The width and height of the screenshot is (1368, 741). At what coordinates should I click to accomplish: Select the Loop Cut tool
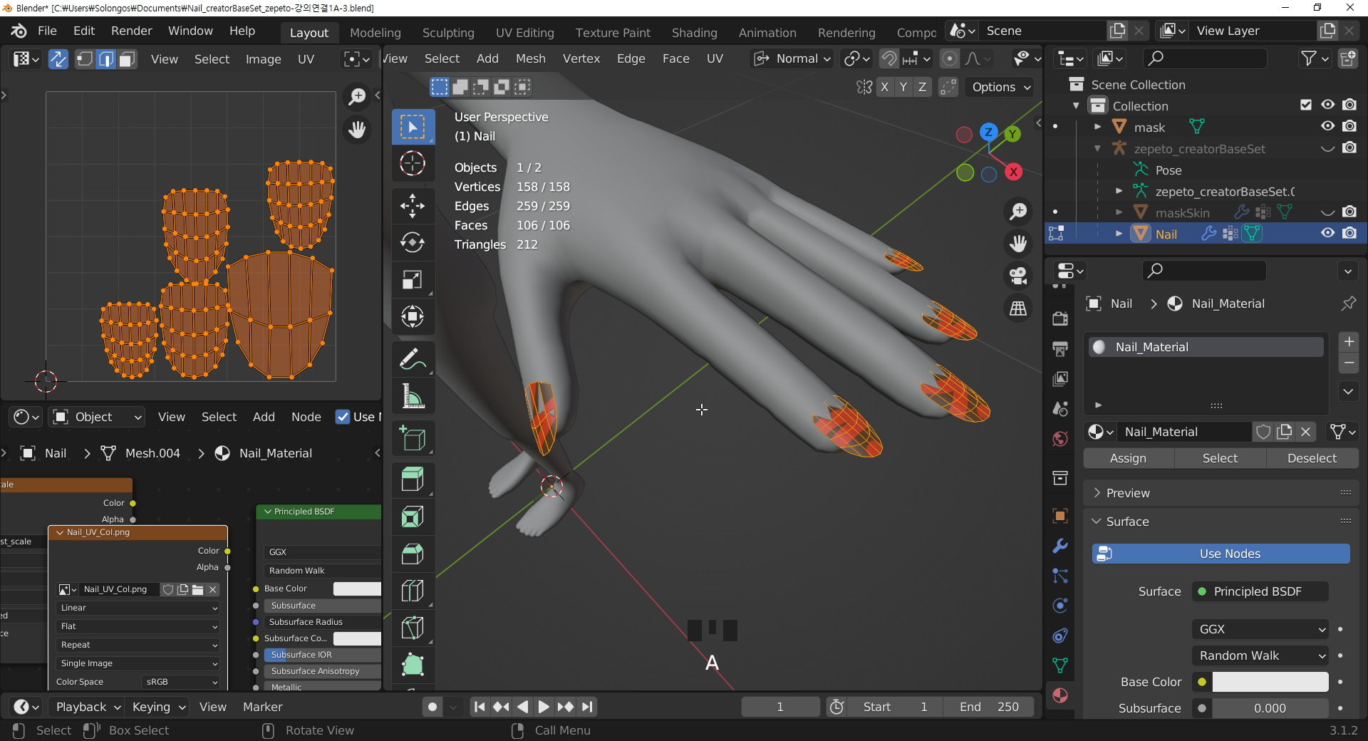[413, 591]
